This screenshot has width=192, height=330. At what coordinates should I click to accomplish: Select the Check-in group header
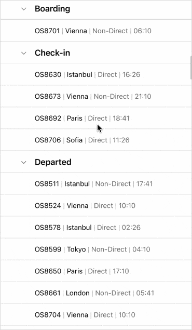[96, 52]
